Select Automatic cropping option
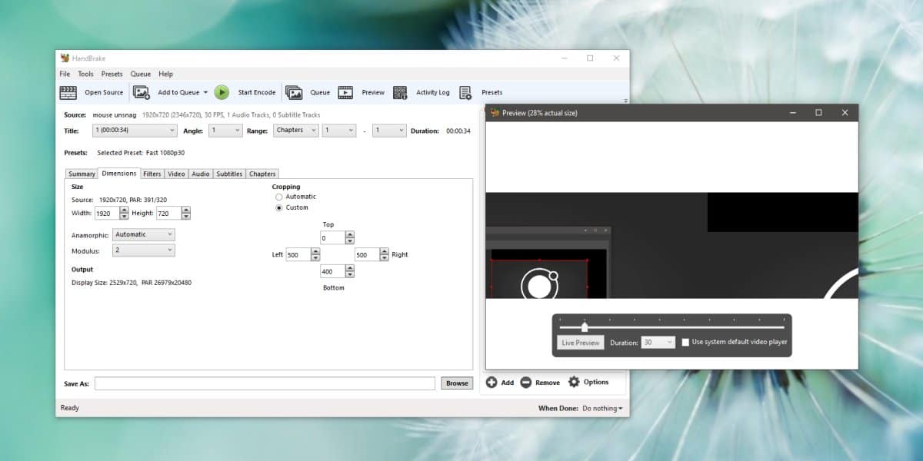Image resolution: width=923 pixels, height=461 pixels. 279,197
